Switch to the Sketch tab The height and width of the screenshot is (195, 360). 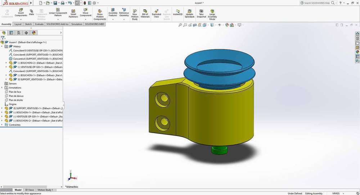click(28, 24)
